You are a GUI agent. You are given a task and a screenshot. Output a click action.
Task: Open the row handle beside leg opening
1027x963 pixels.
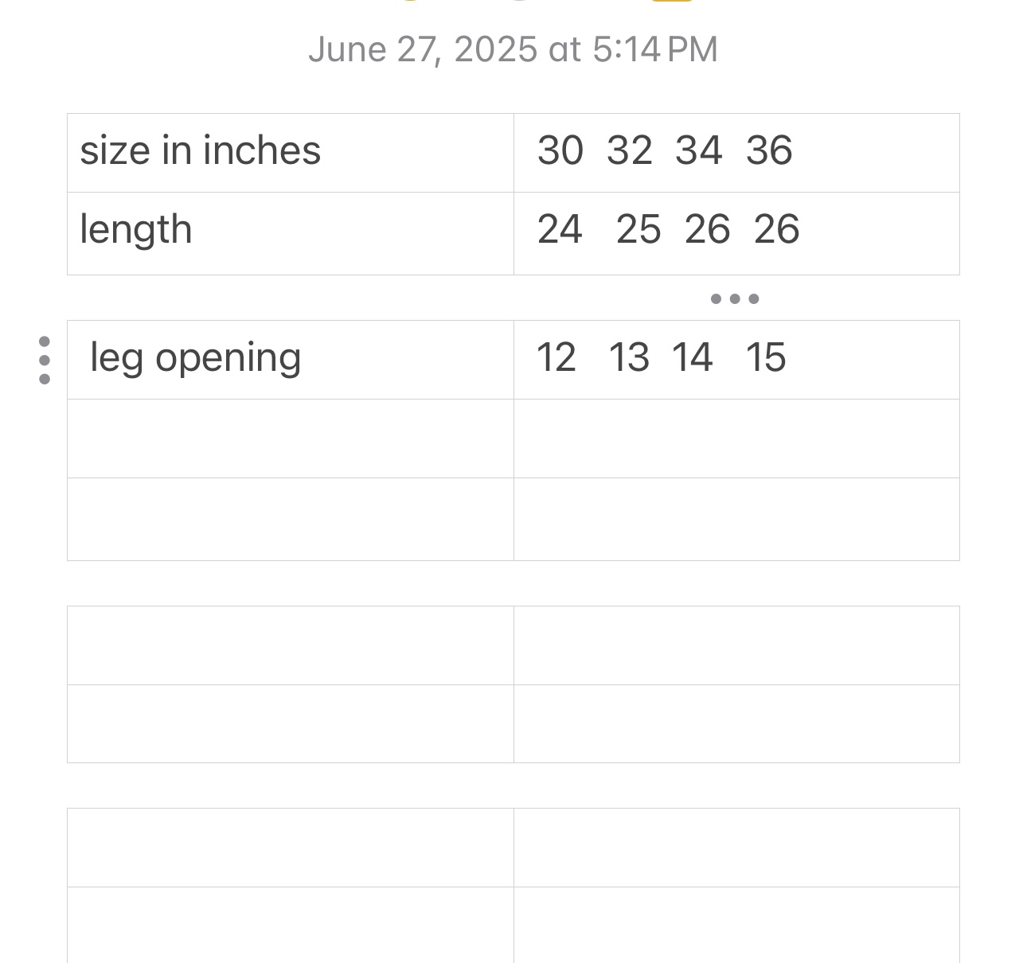point(45,360)
